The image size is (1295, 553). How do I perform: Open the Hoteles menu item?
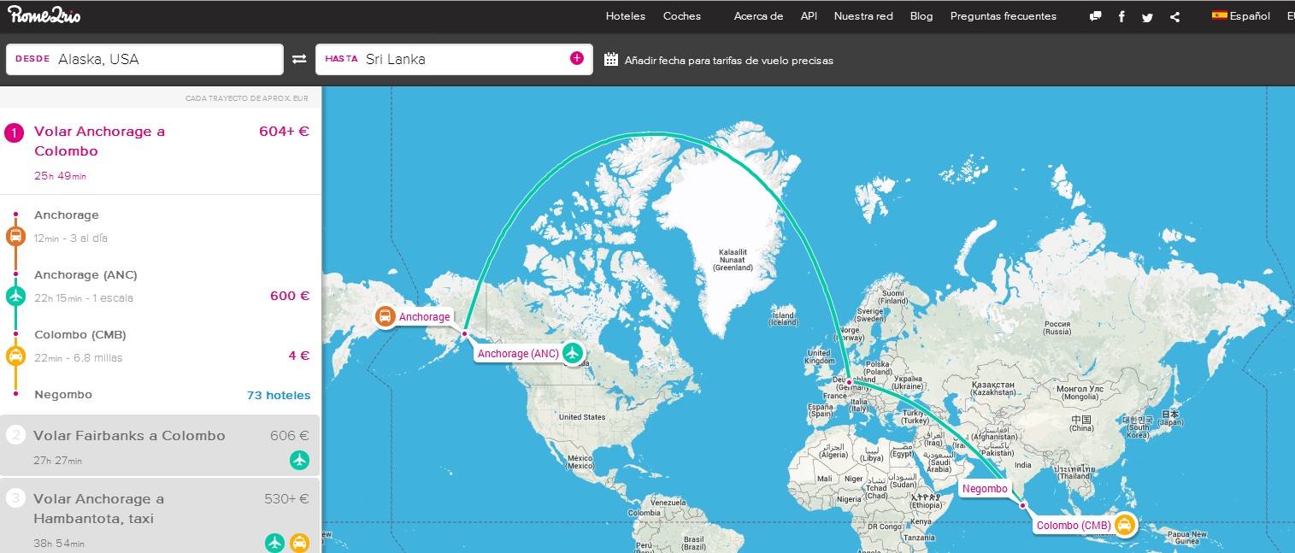click(x=625, y=15)
